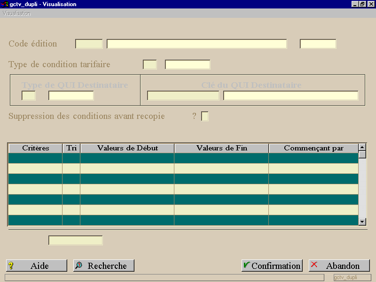Click the Type de condition tarifaire code field
Image resolution: width=376 pixels, height=282 pixels.
tap(149, 64)
